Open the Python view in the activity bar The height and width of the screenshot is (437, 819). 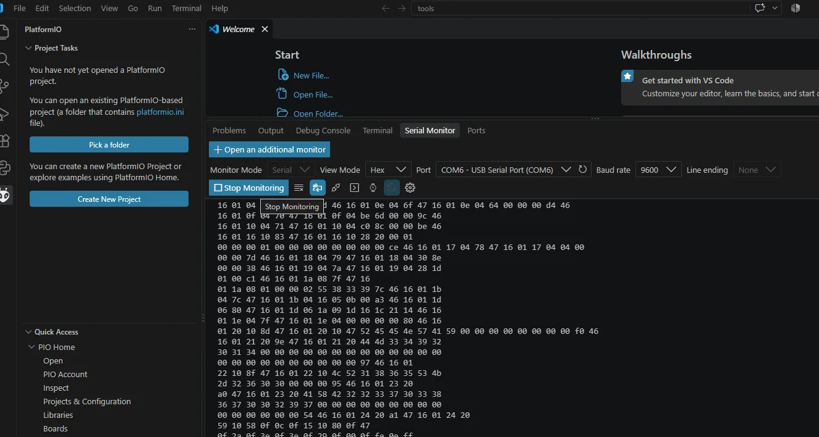pos(4,168)
